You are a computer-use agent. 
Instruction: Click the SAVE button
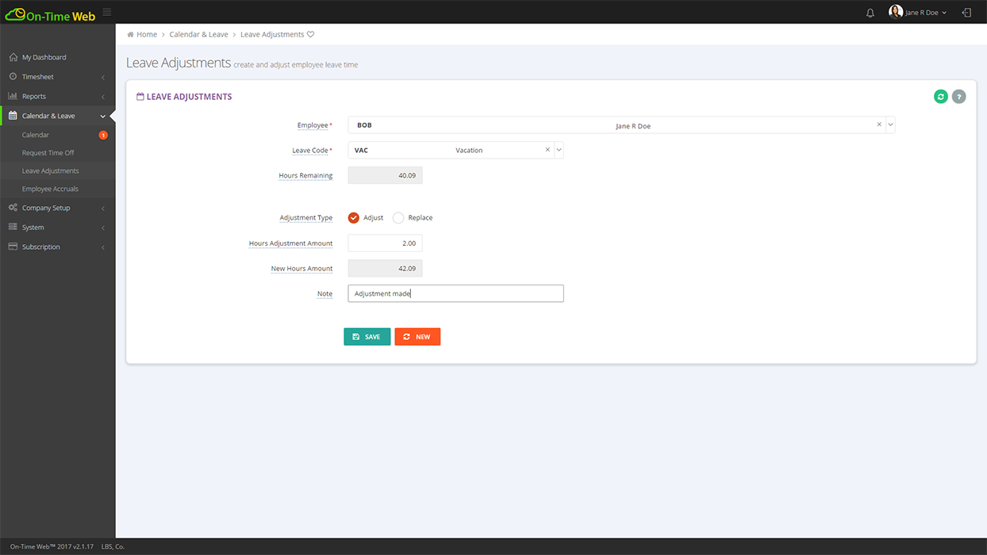coord(367,337)
